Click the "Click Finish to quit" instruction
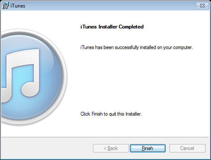The width and height of the screenshot is (211, 160). [x=111, y=114]
